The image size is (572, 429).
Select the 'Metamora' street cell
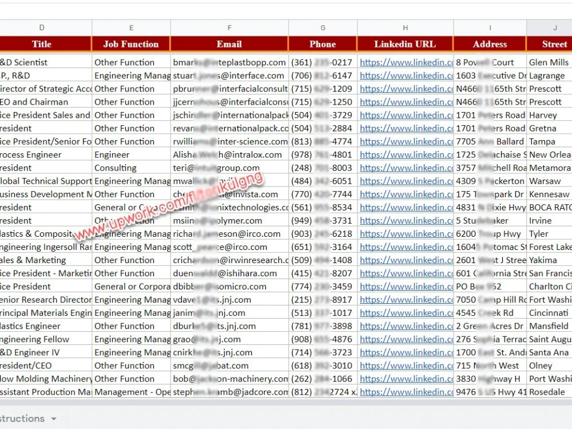tap(549, 168)
